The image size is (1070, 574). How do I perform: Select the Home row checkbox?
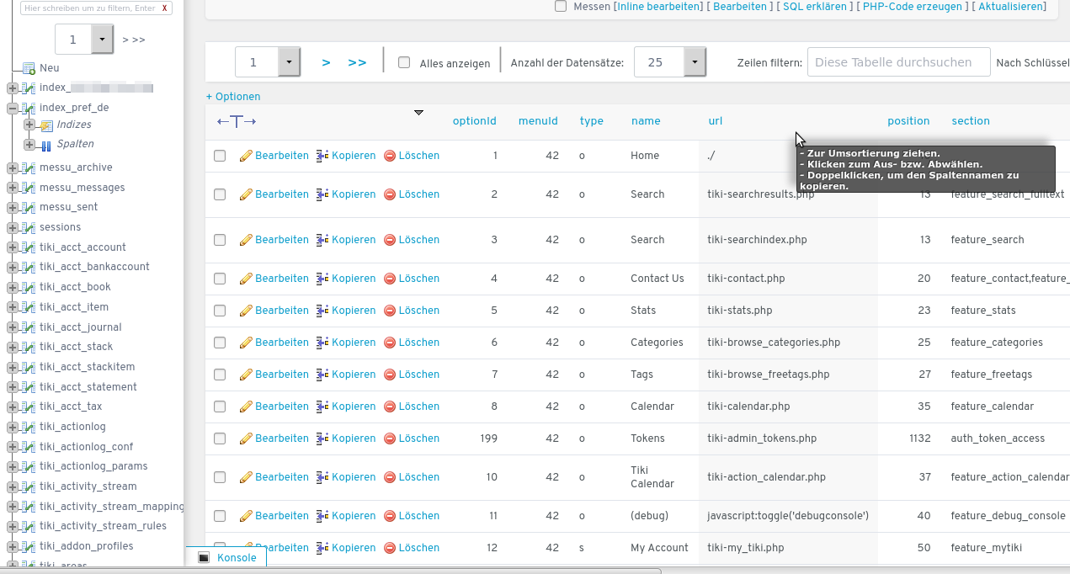click(x=220, y=156)
